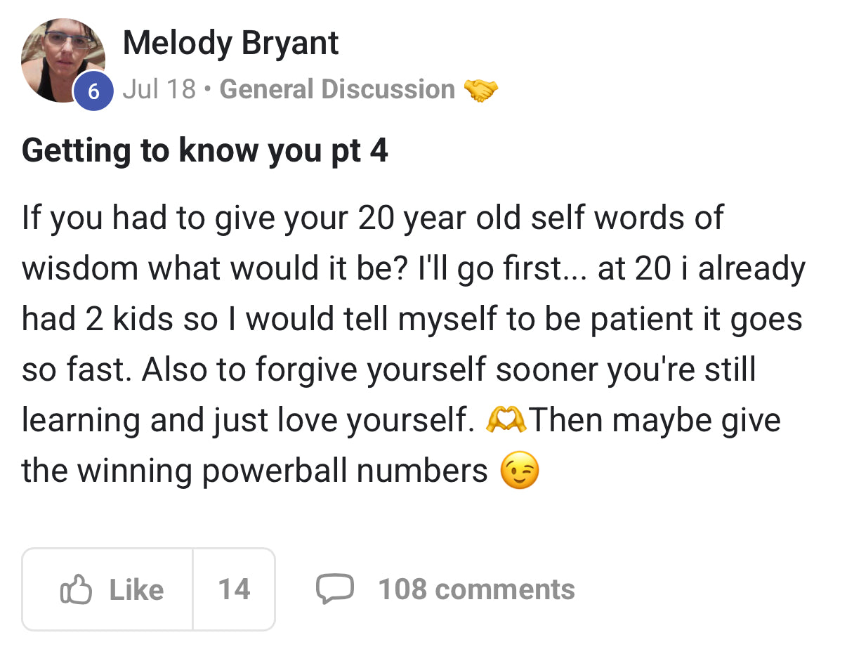Click the blue level 6 badge
The image size is (847, 654).
point(94,91)
